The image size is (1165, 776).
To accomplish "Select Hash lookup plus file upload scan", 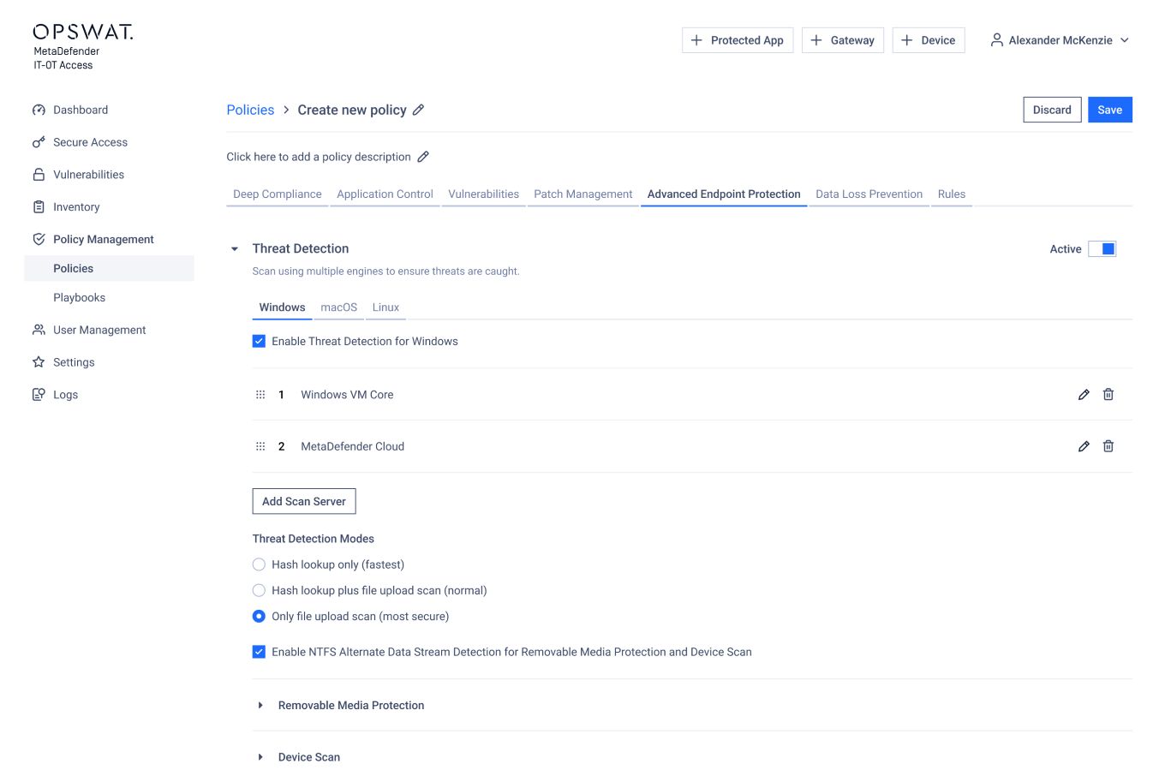I will pyautogui.click(x=259, y=590).
